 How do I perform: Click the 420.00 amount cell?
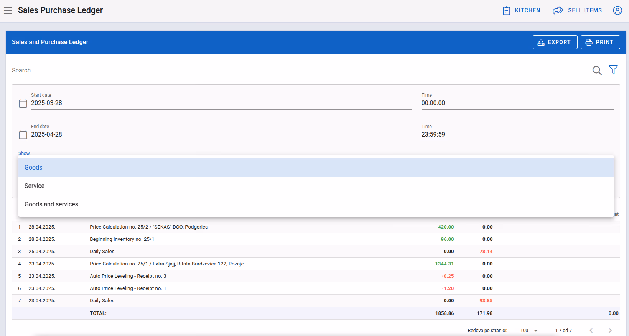(446, 227)
